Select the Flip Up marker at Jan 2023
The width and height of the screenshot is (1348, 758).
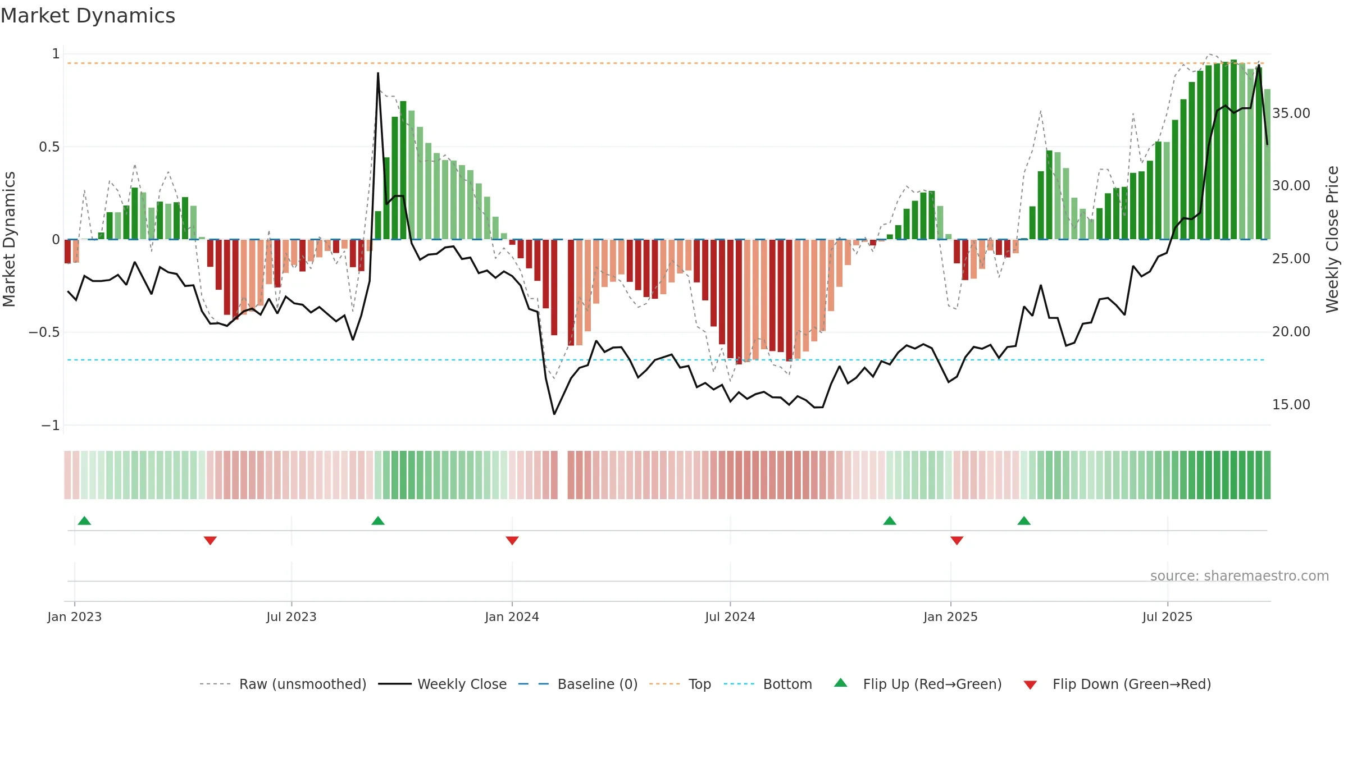tap(84, 520)
